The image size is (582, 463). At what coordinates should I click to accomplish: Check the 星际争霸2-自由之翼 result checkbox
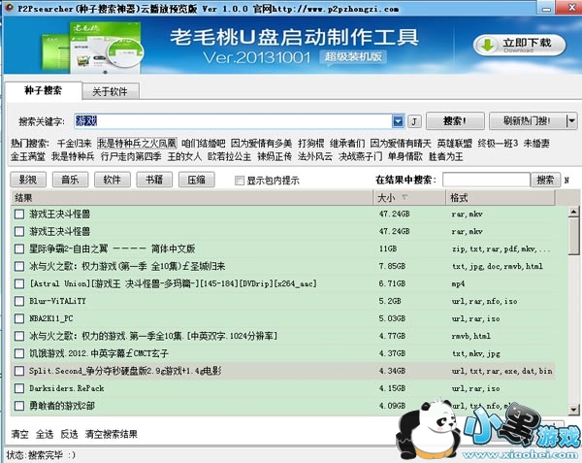19,248
